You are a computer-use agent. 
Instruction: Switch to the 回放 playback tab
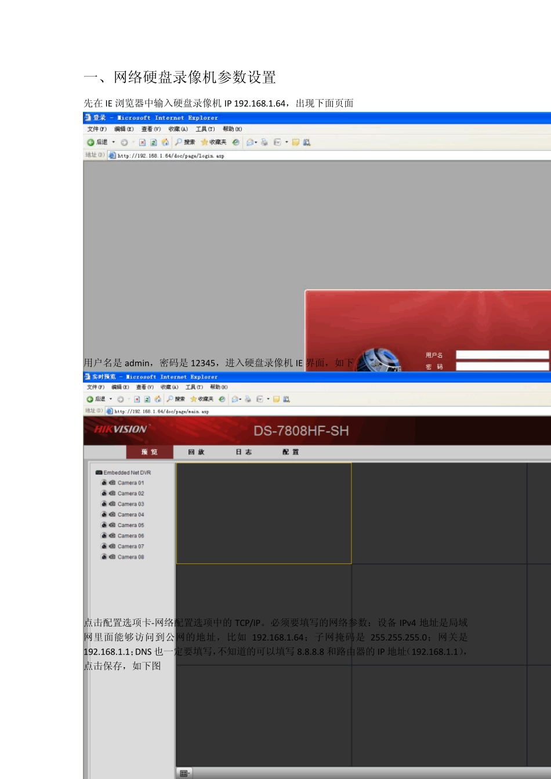(x=197, y=452)
